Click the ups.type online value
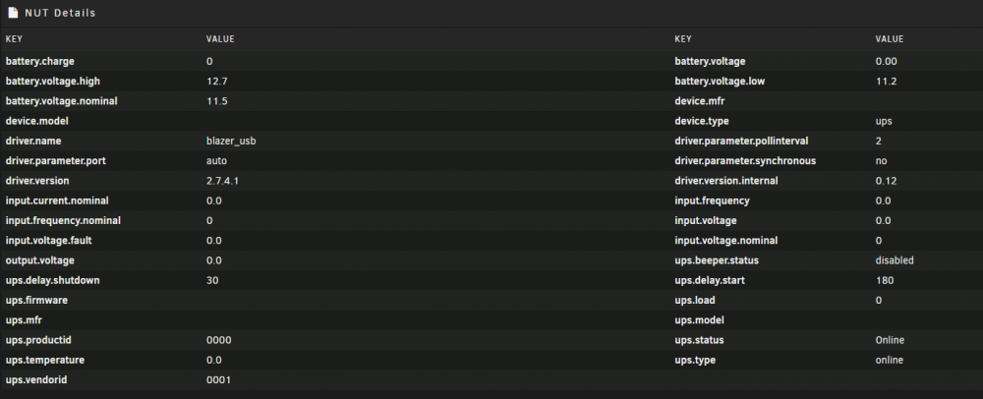Image resolution: width=983 pixels, height=399 pixels. point(889,360)
